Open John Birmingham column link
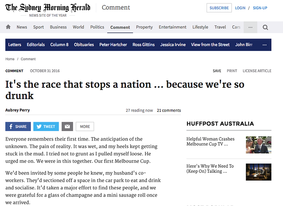 (x=244, y=45)
